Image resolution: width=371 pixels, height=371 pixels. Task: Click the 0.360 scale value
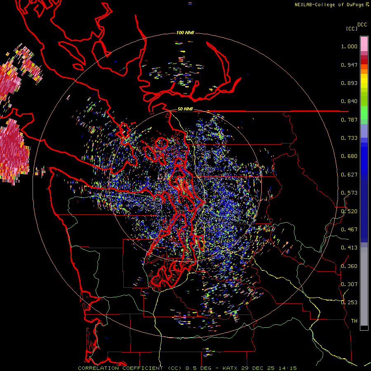(x=349, y=266)
